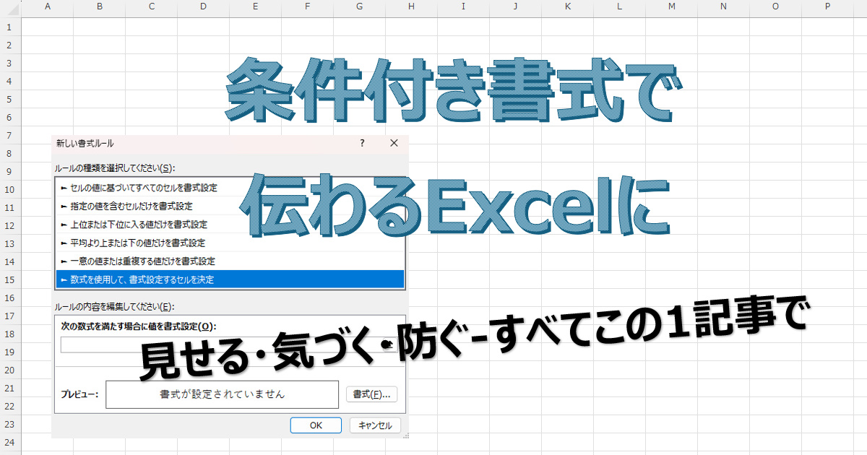Select column D header
Image resolution: width=867 pixels, height=455 pixels.
(x=204, y=6)
